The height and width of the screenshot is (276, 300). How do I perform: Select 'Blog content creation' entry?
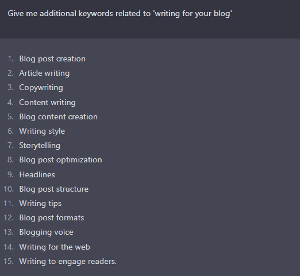click(58, 116)
